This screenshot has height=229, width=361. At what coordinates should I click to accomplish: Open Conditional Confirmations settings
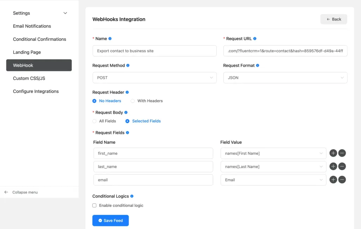tap(39, 39)
